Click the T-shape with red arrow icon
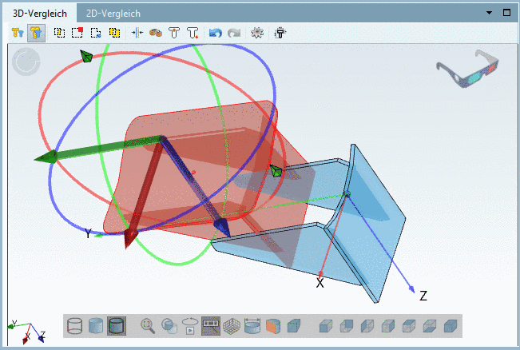 tap(174, 33)
